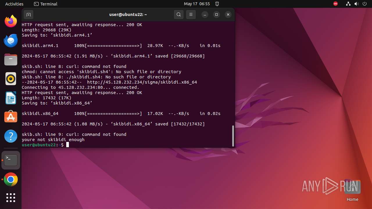Launch Rhythmbox music player

(x=11, y=79)
